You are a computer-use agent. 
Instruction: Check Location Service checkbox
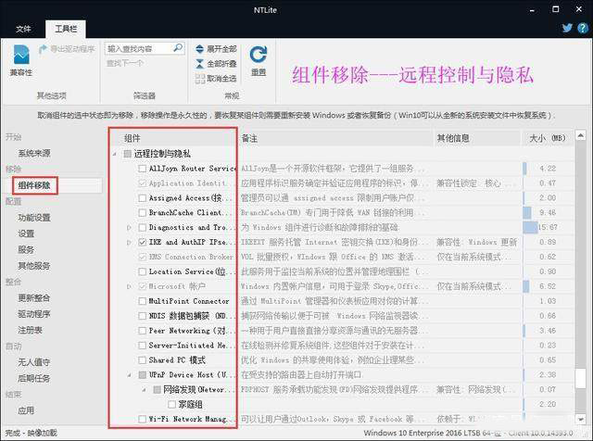point(142,271)
